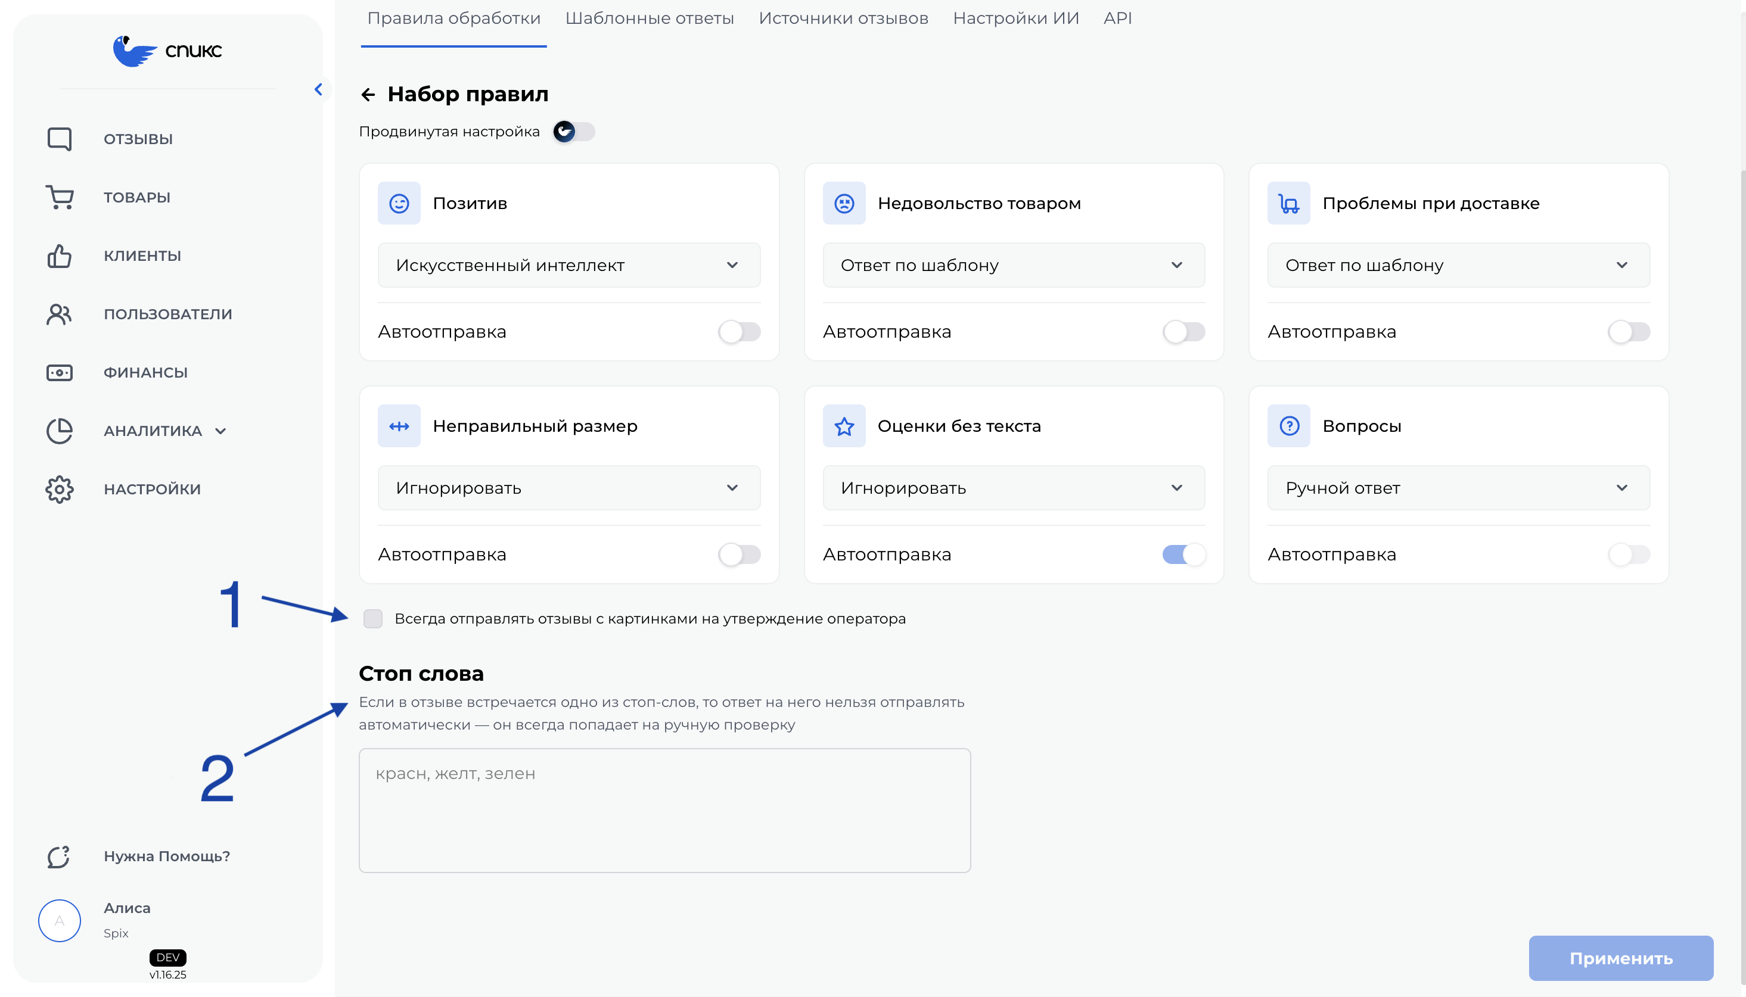Image resolution: width=1746 pixels, height=997 pixels.
Task: Switch to the Настройки ИИ tab
Action: point(1016,18)
